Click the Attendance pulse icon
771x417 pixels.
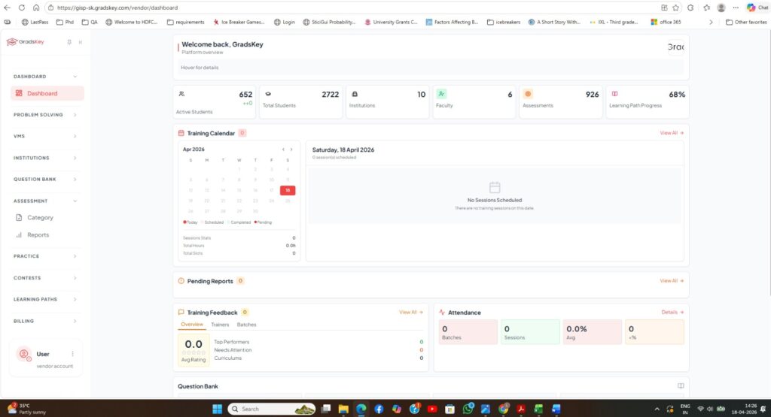click(442, 313)
